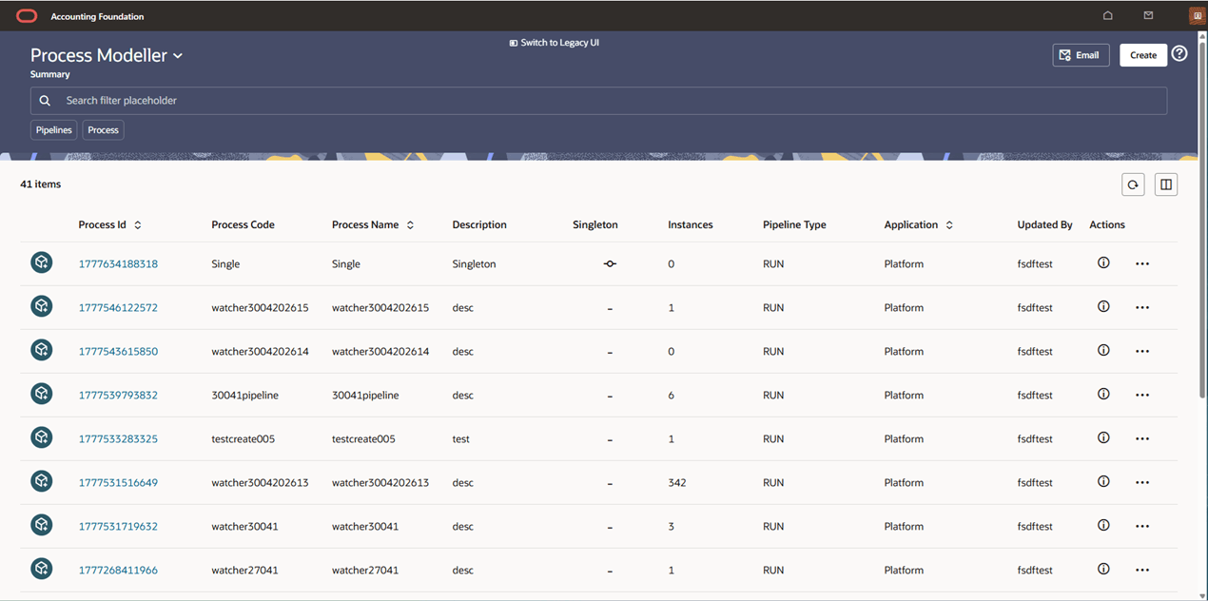The width and height of the screenshot is (1208, 601).
Task: Open actions menu for testcreate005 row
Action: [1142, 438]
